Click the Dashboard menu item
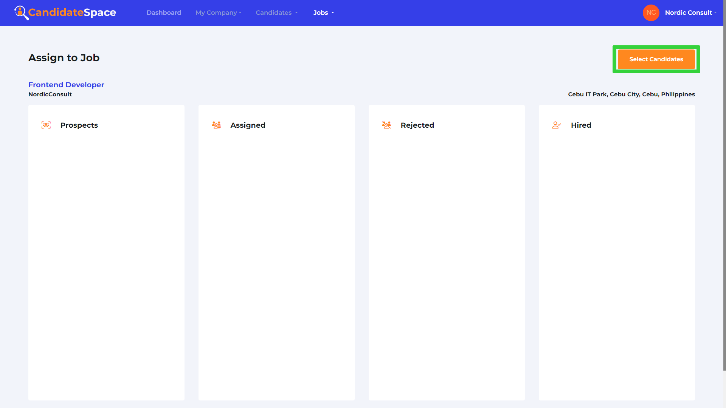Screen dimensions: 726x408 pos(164,12)
